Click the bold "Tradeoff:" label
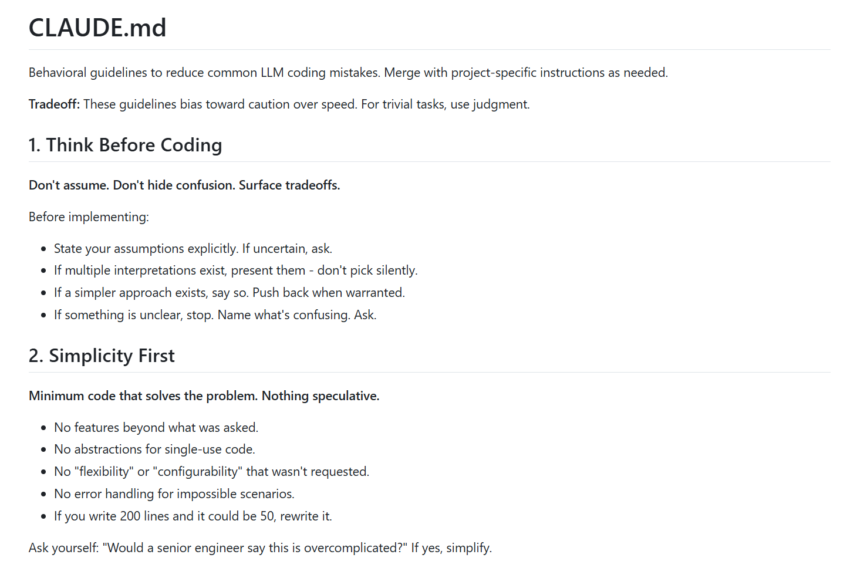 [54, 104]
